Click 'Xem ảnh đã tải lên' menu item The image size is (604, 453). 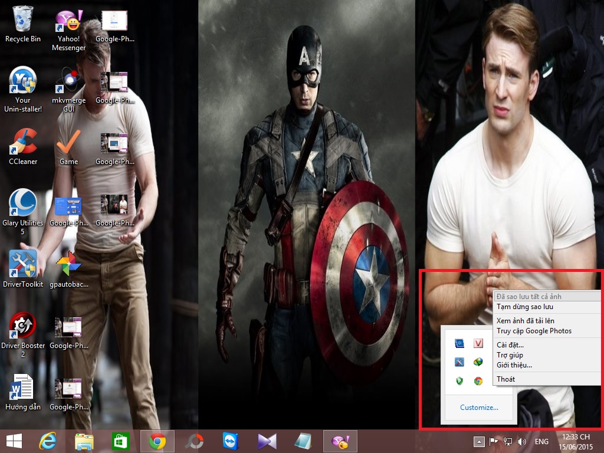click(525, 321)
